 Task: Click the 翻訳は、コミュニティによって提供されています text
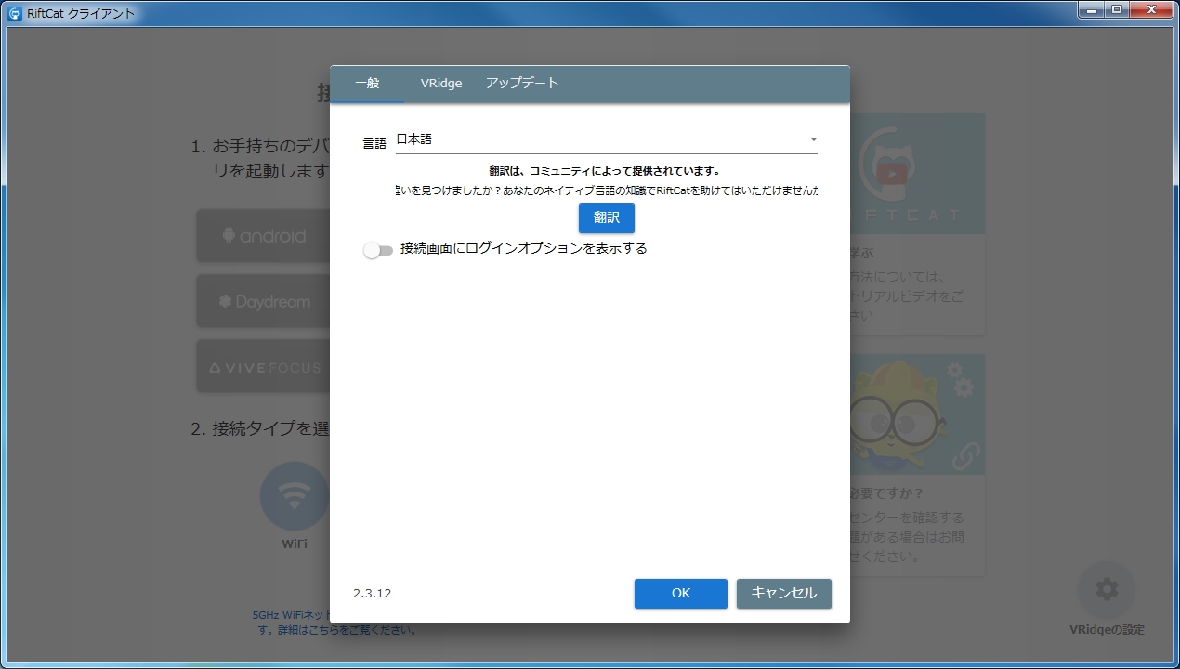click(x=605, y=171)
